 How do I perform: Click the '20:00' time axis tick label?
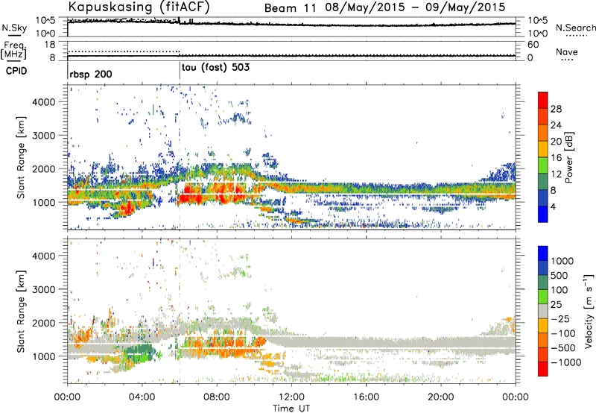coord(440,397)
